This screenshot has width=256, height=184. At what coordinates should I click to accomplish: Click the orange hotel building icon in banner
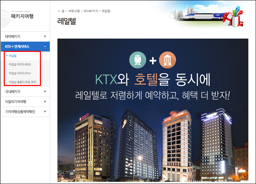pyautogui.click(x=168, y=60)
